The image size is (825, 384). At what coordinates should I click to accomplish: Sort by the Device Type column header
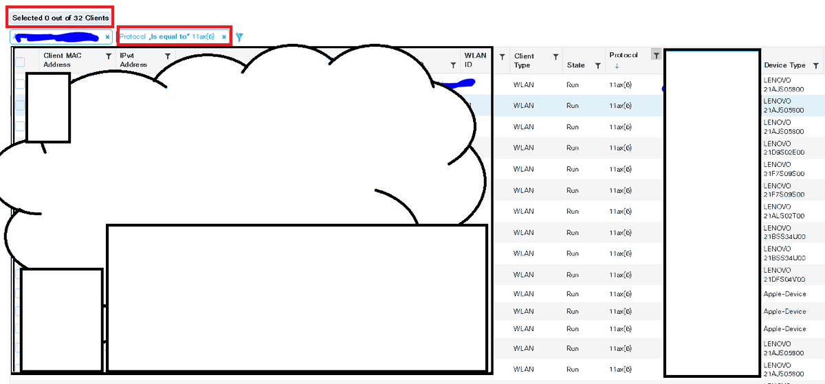[784, 65]
